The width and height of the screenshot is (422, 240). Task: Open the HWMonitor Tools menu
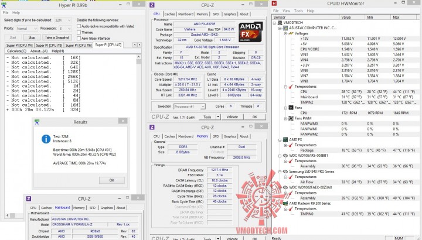(x=298, y=11)
